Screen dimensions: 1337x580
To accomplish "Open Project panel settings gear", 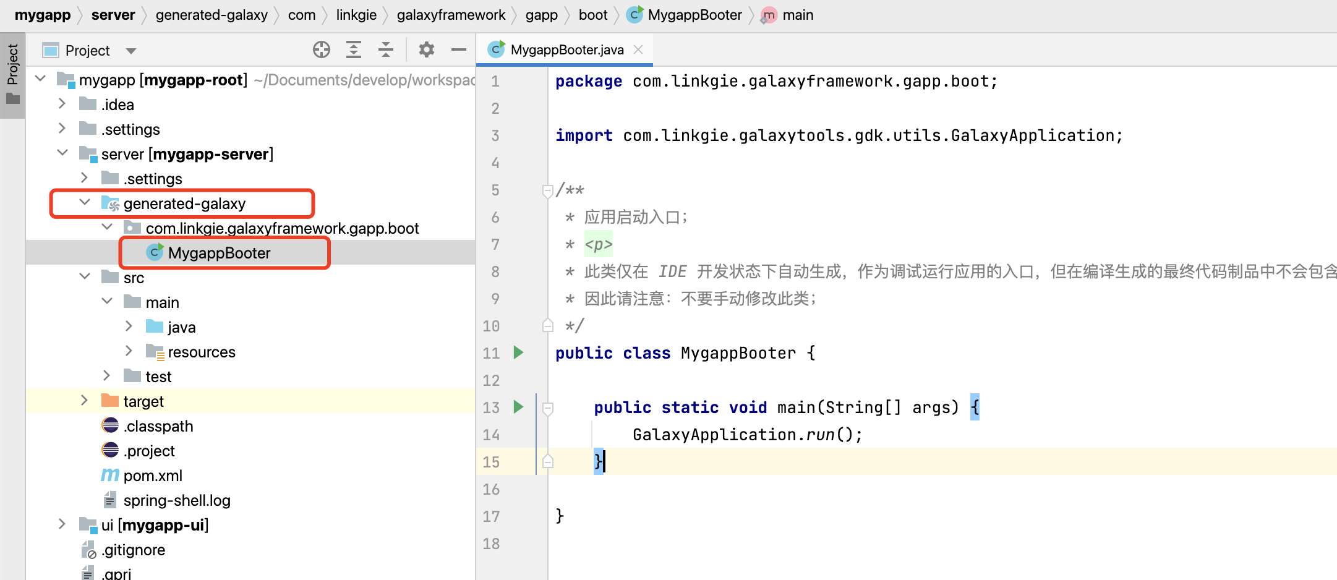I will (427, 49).
